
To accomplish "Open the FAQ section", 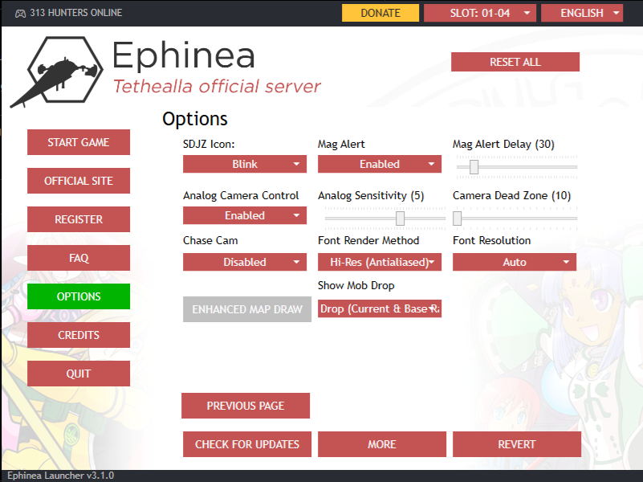I will click(79, 258).
